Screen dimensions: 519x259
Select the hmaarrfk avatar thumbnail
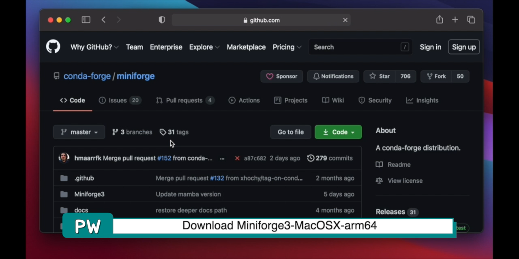coord(64,158)
